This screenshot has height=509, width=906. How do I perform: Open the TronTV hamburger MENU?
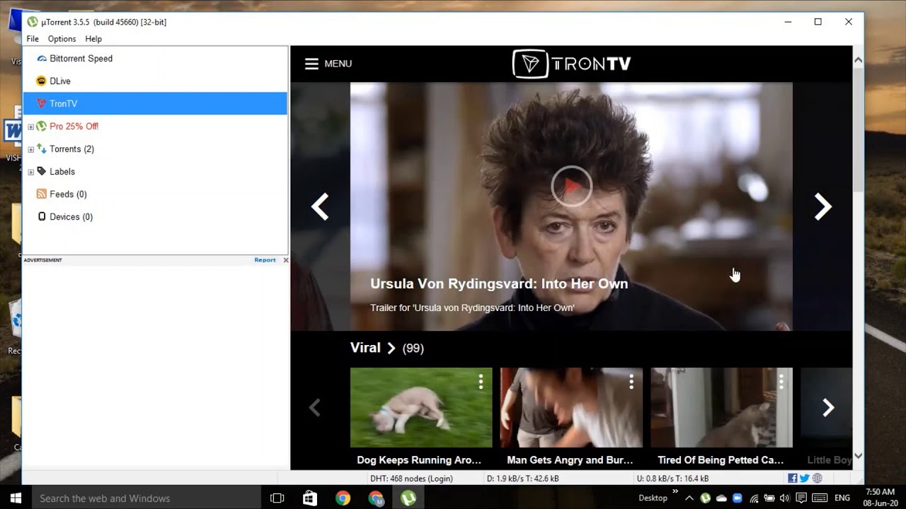point(328,64)
